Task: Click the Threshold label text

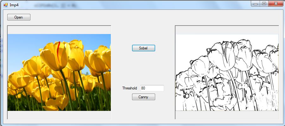Action: pos(130,88)
